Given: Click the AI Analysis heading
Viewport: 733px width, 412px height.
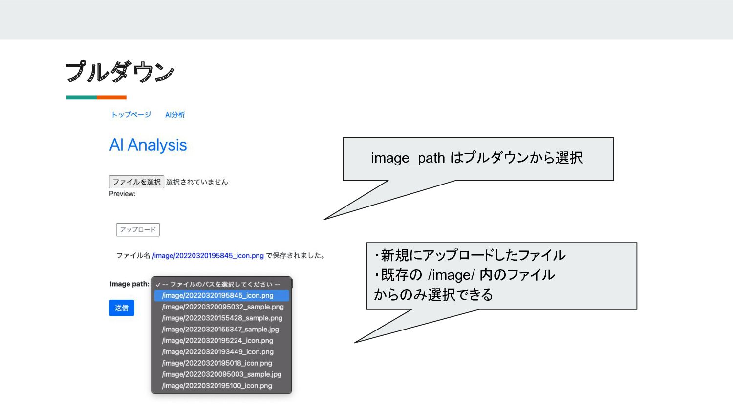Looking at the screenshot, I should pos(148,145).
